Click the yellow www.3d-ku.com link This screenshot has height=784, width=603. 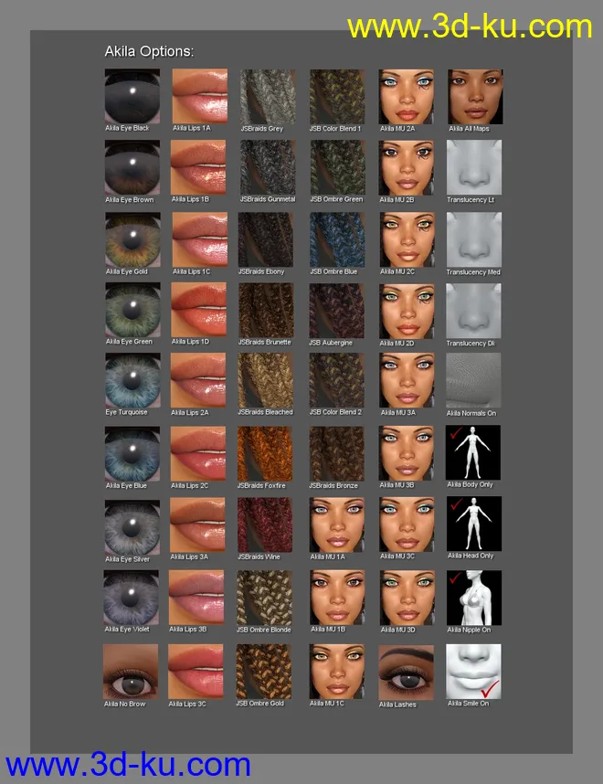(x=470, y=26)
